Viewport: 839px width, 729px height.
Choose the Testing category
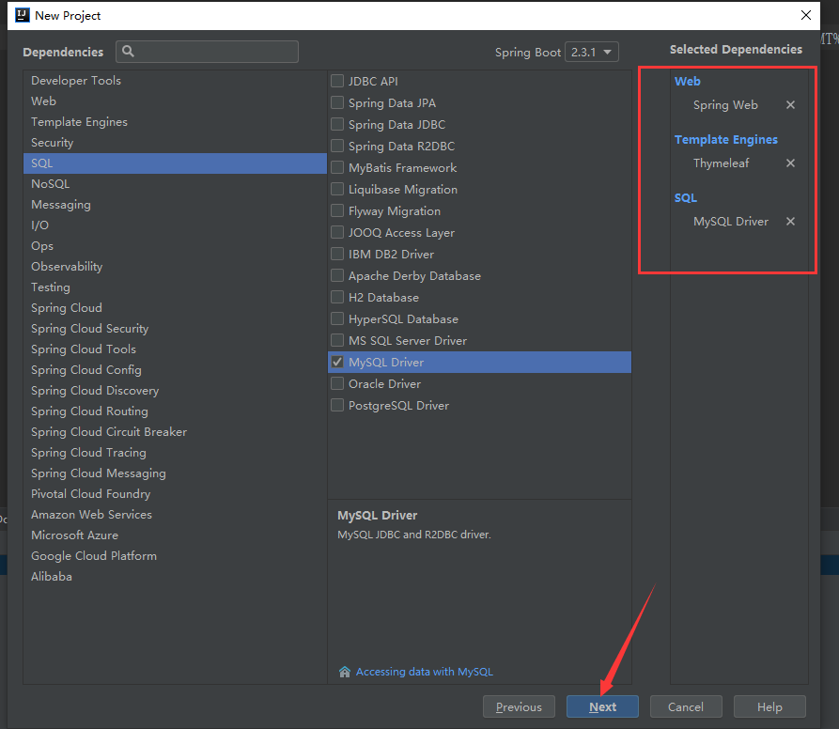[x=175, y=287]
